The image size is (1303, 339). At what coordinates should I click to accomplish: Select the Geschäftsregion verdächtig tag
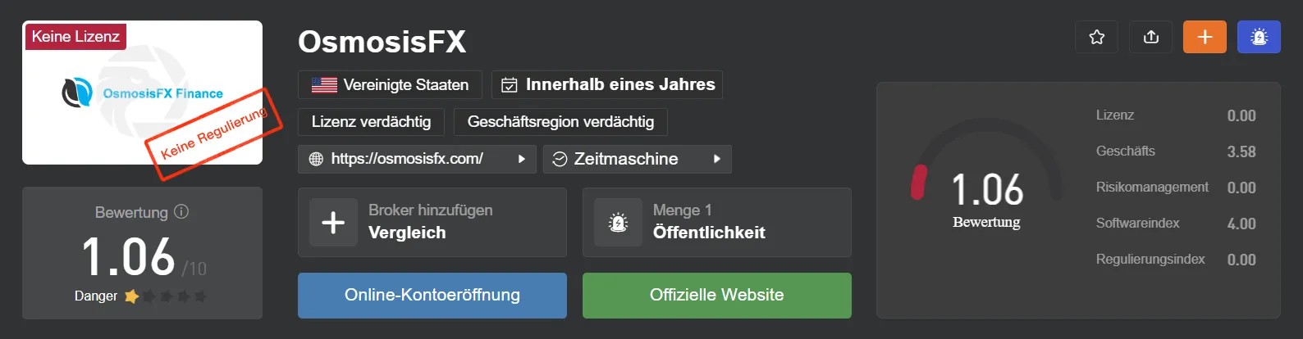(x=560, y=122)
